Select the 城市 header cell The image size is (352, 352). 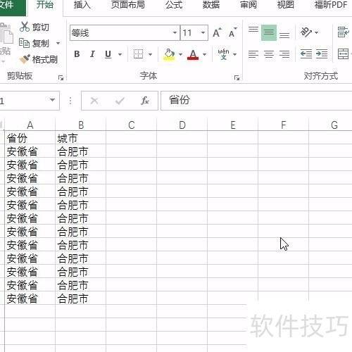81,138
